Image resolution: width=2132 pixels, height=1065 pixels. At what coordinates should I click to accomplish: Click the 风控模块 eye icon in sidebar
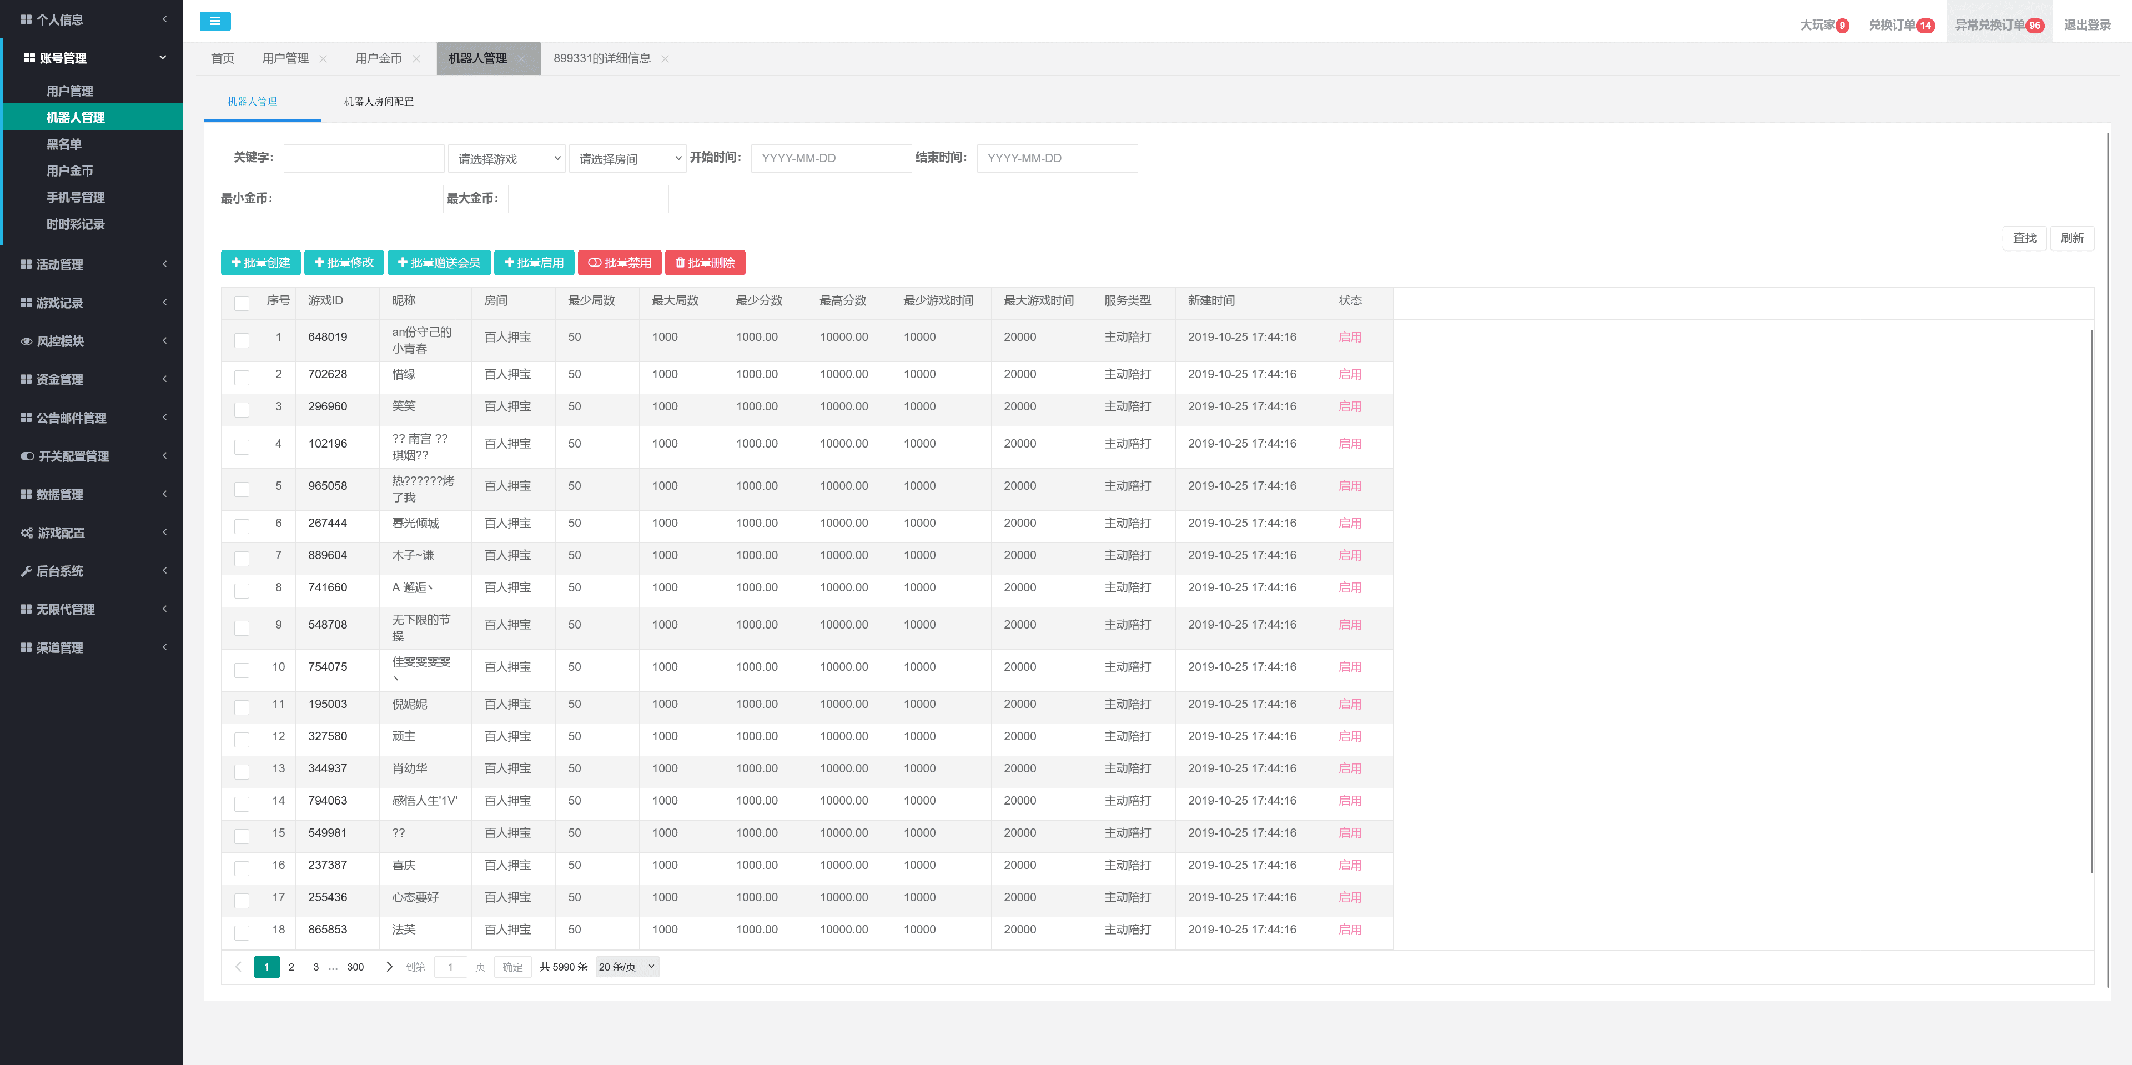pos(27,341)
